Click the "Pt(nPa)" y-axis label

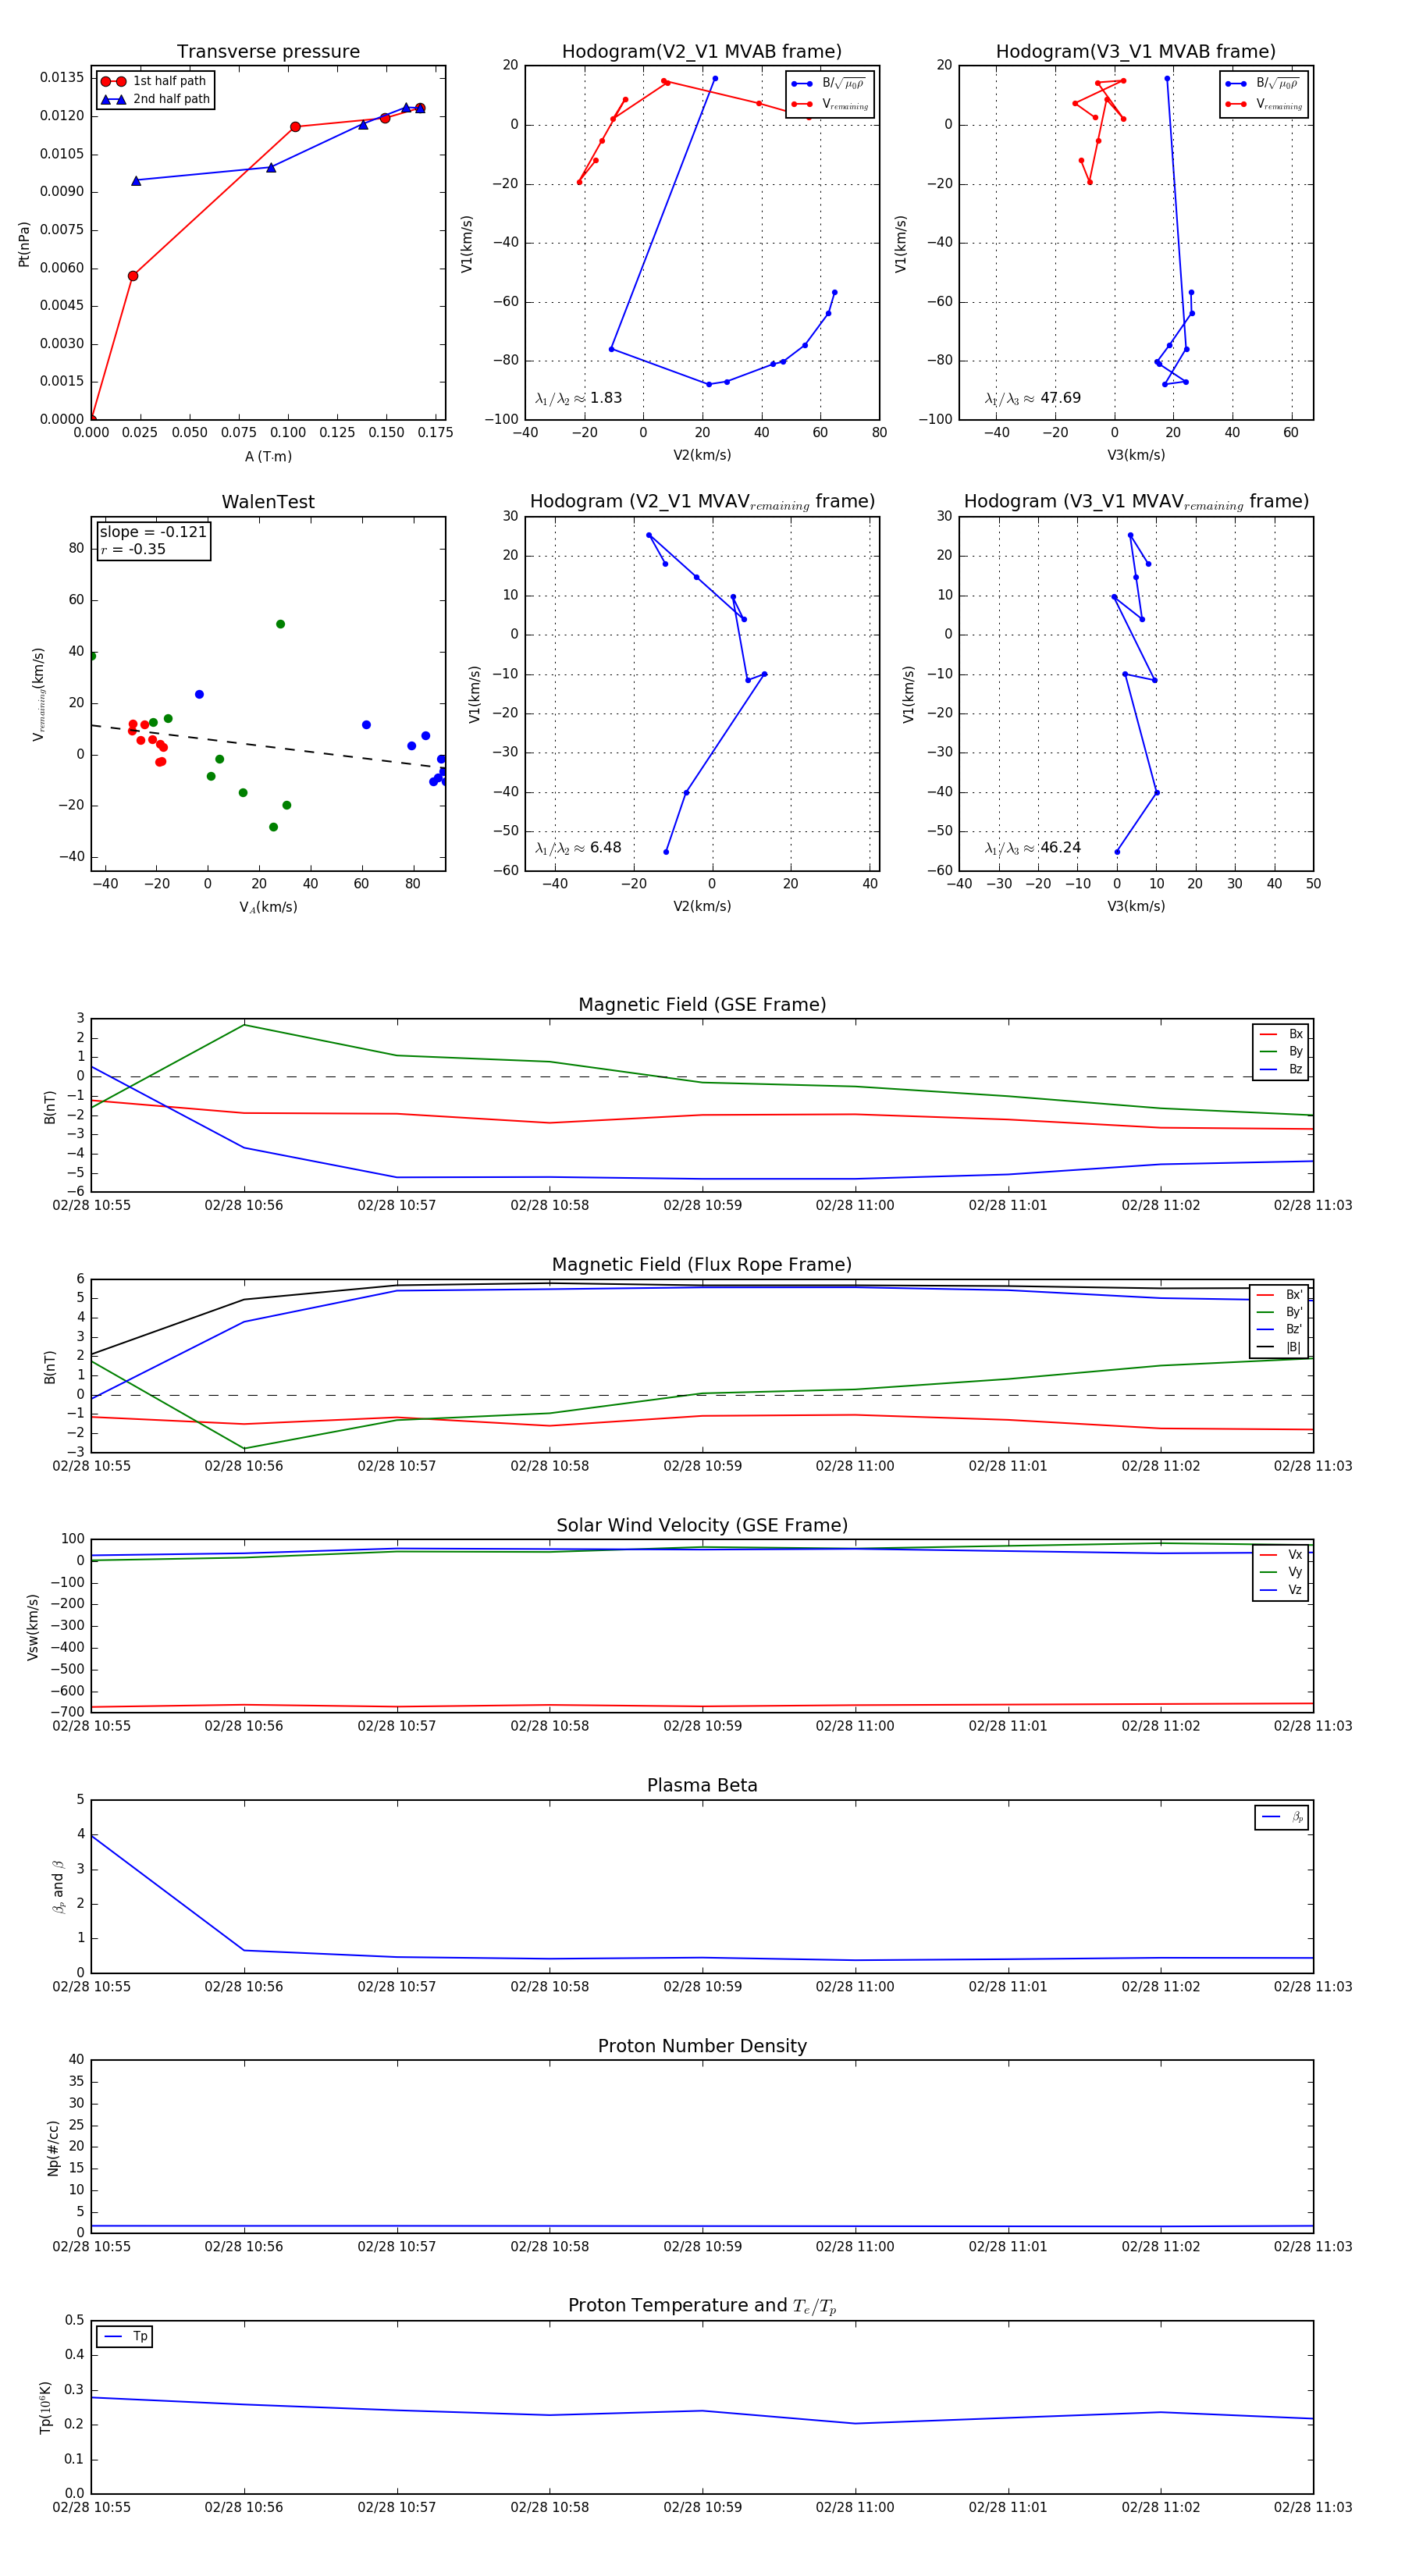pos(24,244)
